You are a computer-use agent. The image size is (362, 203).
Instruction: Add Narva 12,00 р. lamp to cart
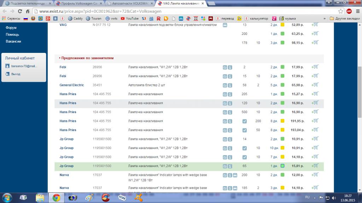pos(315,175)
